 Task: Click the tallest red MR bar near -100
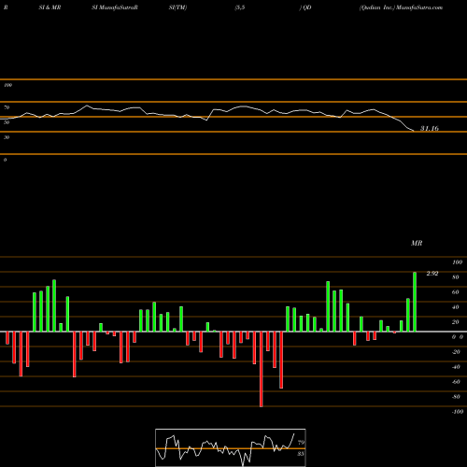click(x=261, y=369)
